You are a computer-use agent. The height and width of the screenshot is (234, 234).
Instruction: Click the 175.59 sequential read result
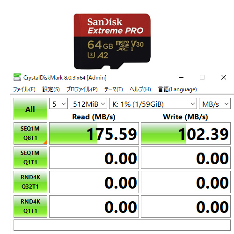point(94,133)
